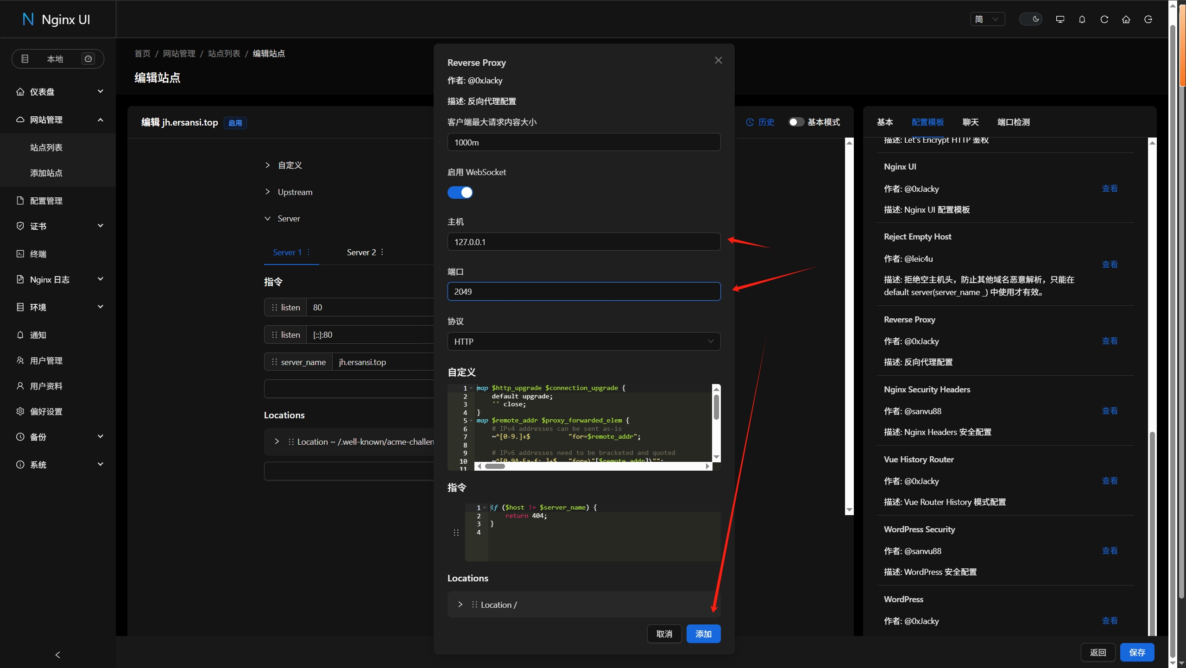
Task: Open 添加站点 in the sidebar
Action: 46,173
